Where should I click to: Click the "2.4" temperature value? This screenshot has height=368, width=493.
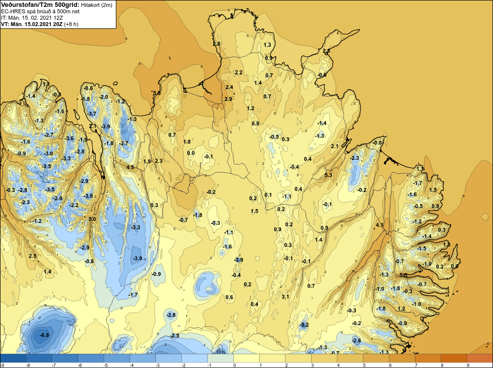click(x=229, y=87)
